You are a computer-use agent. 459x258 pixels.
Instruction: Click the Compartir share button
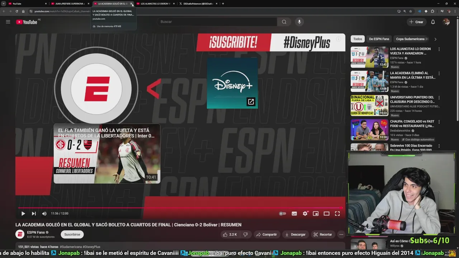[x=266, y=234]
